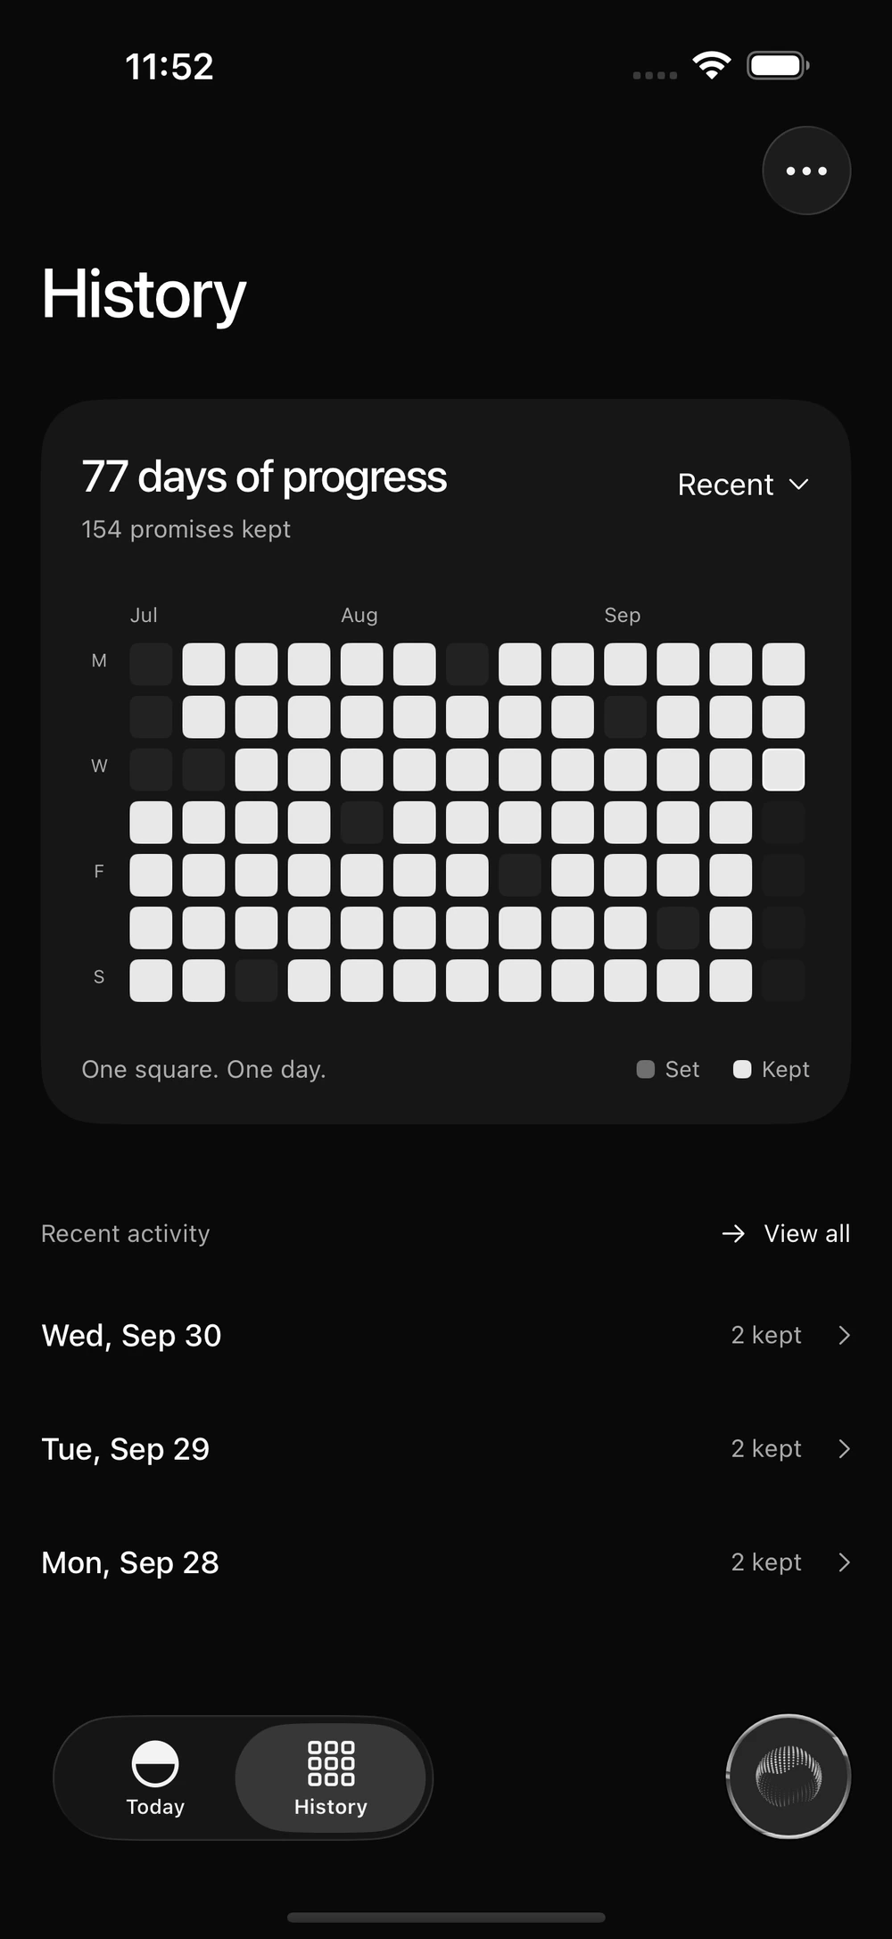
Task: Open View all recent activity
Action: coord(785,1233)
